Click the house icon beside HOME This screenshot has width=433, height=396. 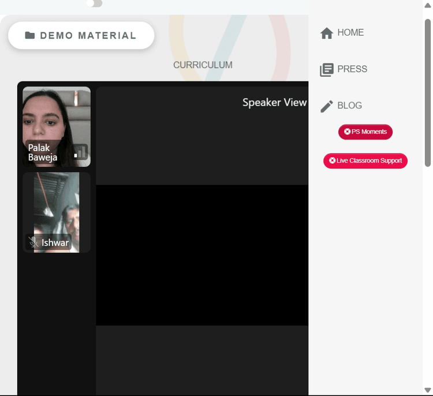click(327, 33)
